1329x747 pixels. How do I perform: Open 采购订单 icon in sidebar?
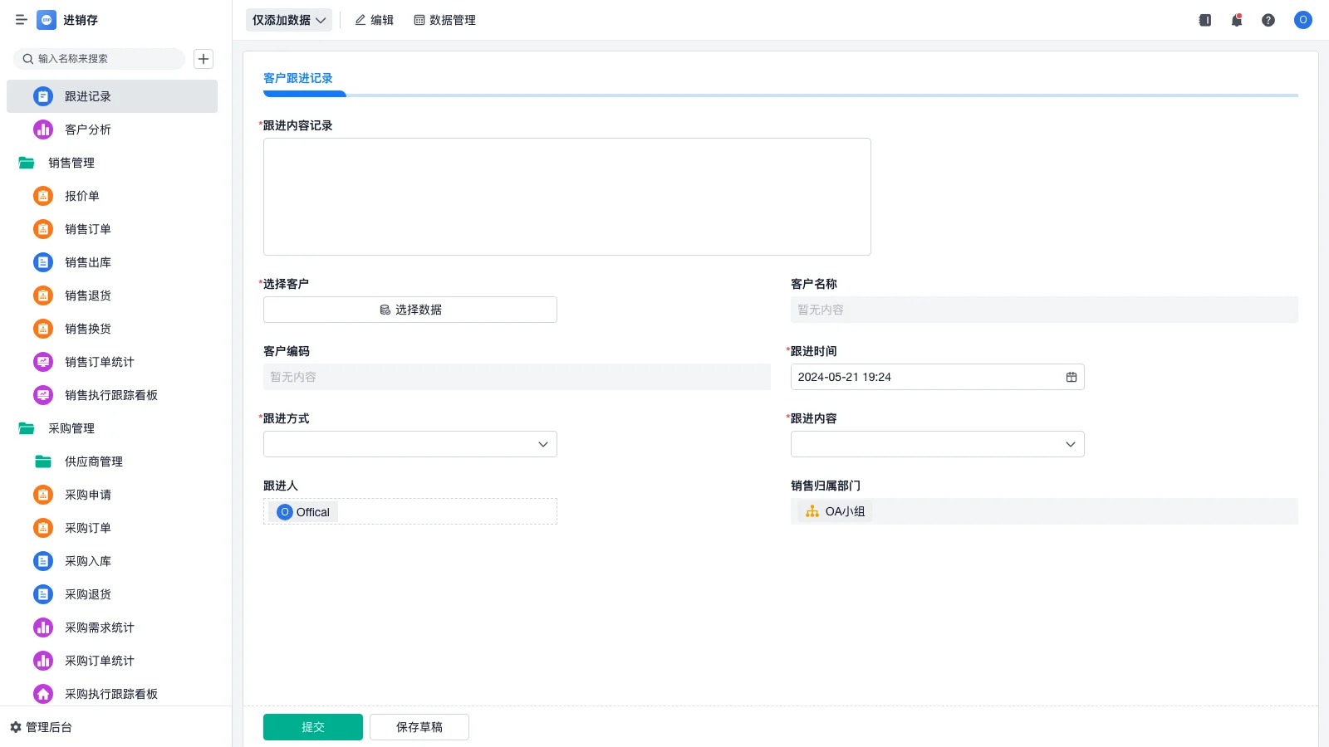pyautogui.click(x=43, y=528)
